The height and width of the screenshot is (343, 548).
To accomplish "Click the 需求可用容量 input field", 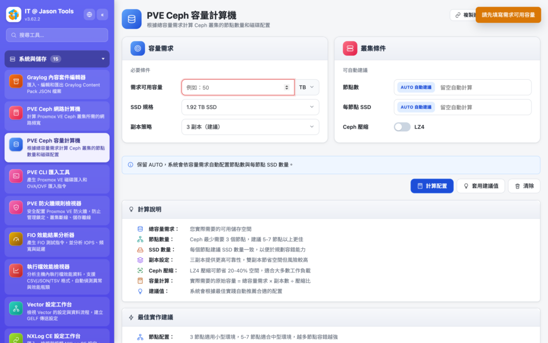I will (x=238, y=87).
